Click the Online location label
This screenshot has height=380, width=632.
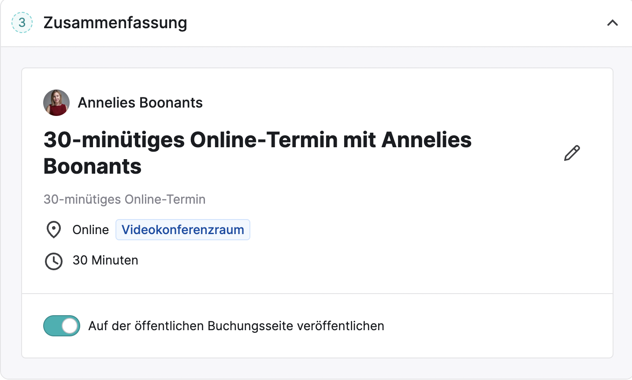[91, 230]
